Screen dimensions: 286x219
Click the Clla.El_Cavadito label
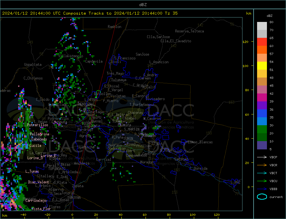pos(176,41)
